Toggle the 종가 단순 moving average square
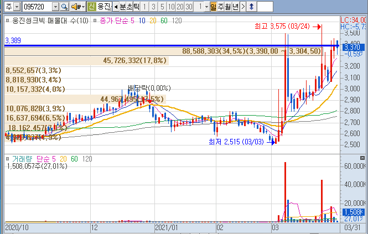 pyautogui.click(x=95, y=20)
